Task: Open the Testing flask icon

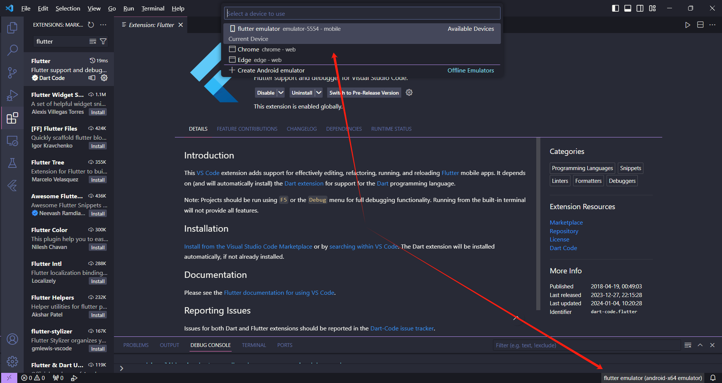Action: point(12,163)
